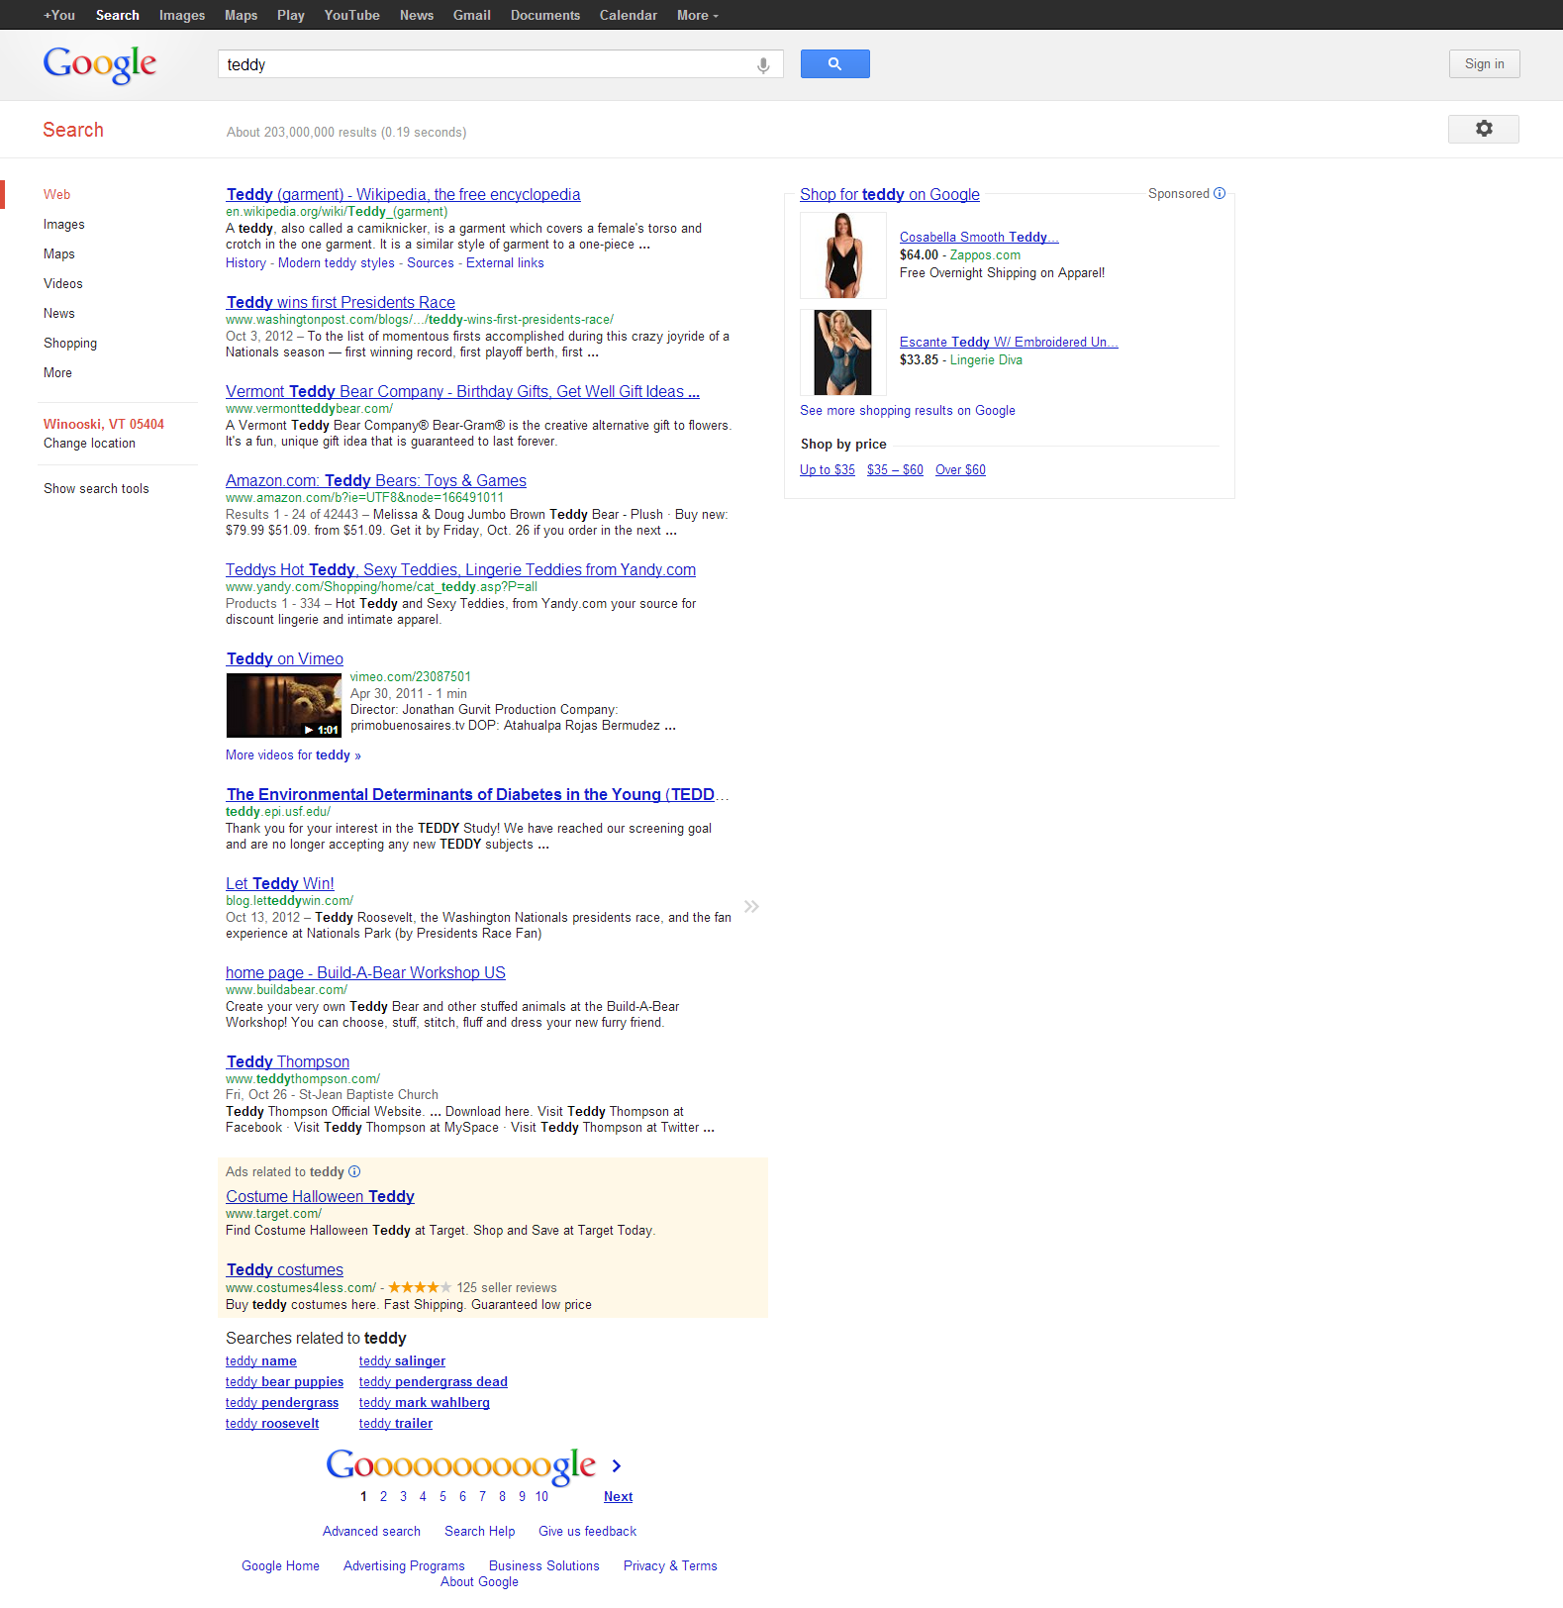Click Shop for teddy on Google
This screenshot has width=1563, height=1608.
[x=890, y=194]
